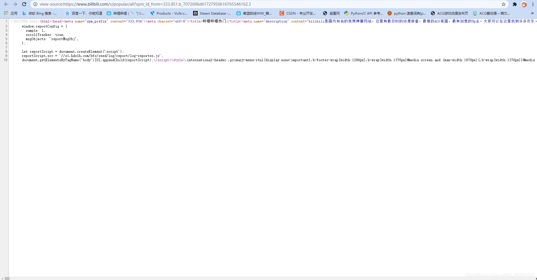The height and width of the screenshot is (280, 537).
Task: Open the Steam Database bookmark
Action: tap(212, 13)
